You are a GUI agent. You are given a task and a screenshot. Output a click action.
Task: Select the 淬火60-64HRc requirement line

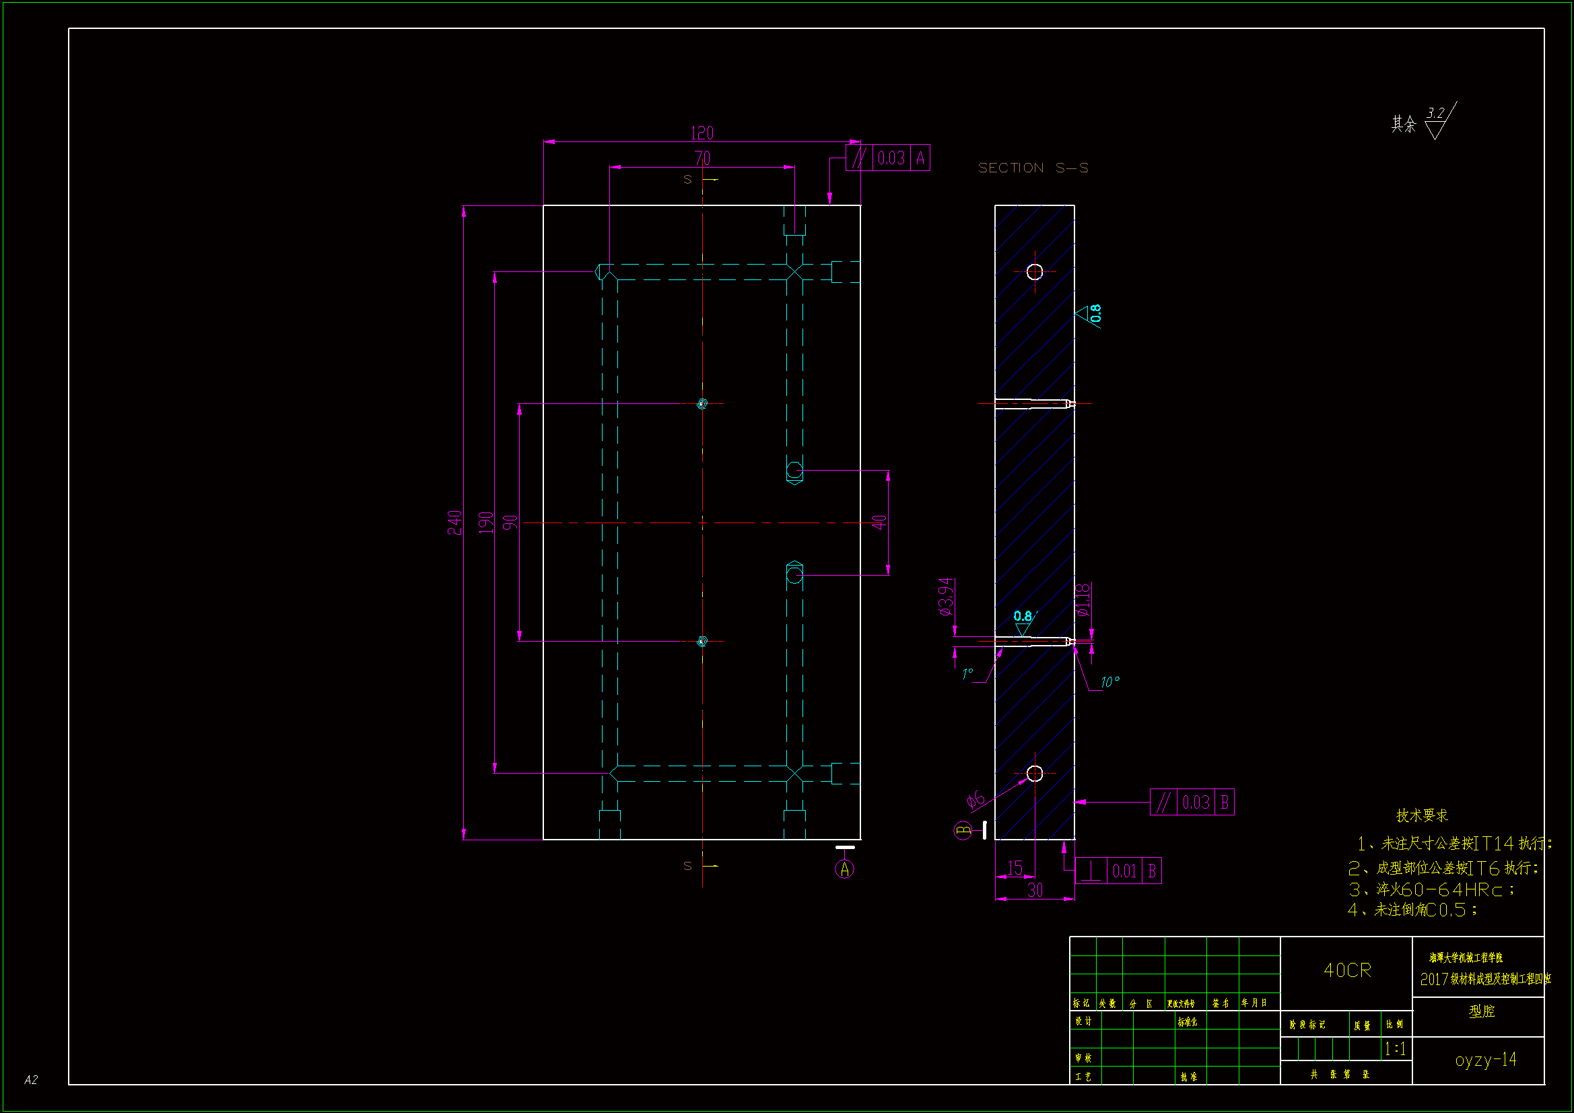tap(1431, 890)
